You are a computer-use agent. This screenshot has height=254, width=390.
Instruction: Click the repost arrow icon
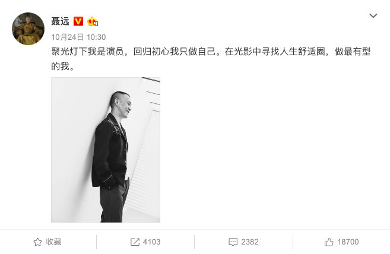135,242
